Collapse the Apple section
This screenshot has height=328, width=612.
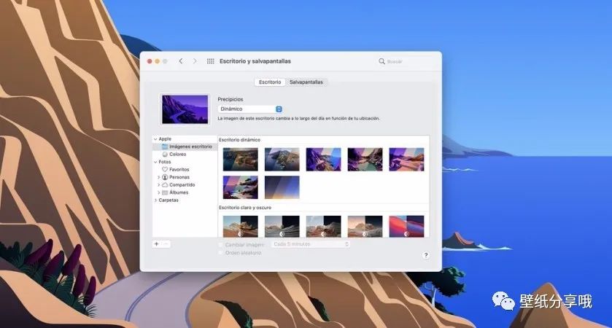click(x=155, y=138)
